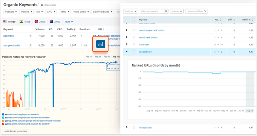Screen dimensions: 257x136
Task: Open the SERP features filter dropdown
Action: (x=103, y=11)
